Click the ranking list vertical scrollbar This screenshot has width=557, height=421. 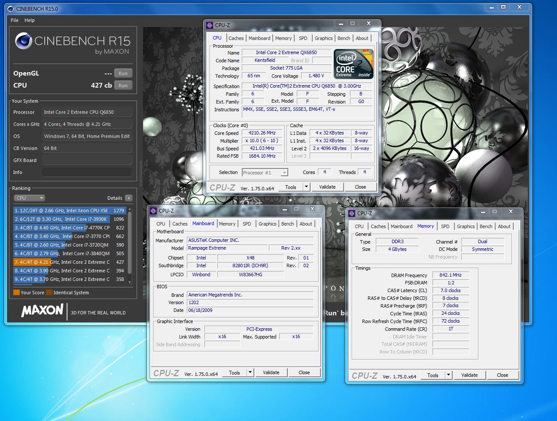tap(130, 245)
